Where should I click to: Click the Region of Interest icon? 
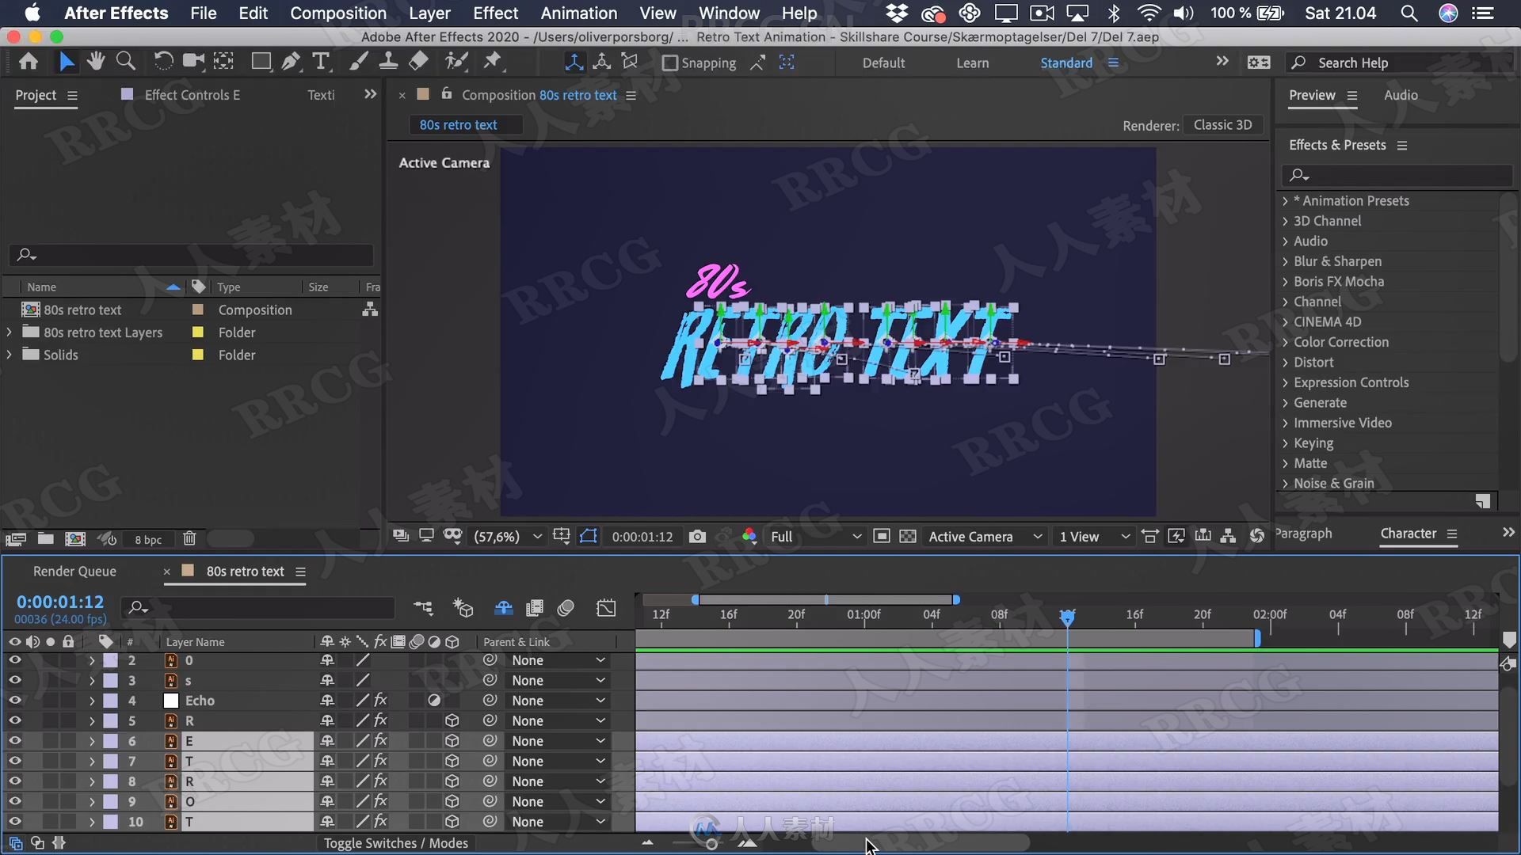click(589, 535)
